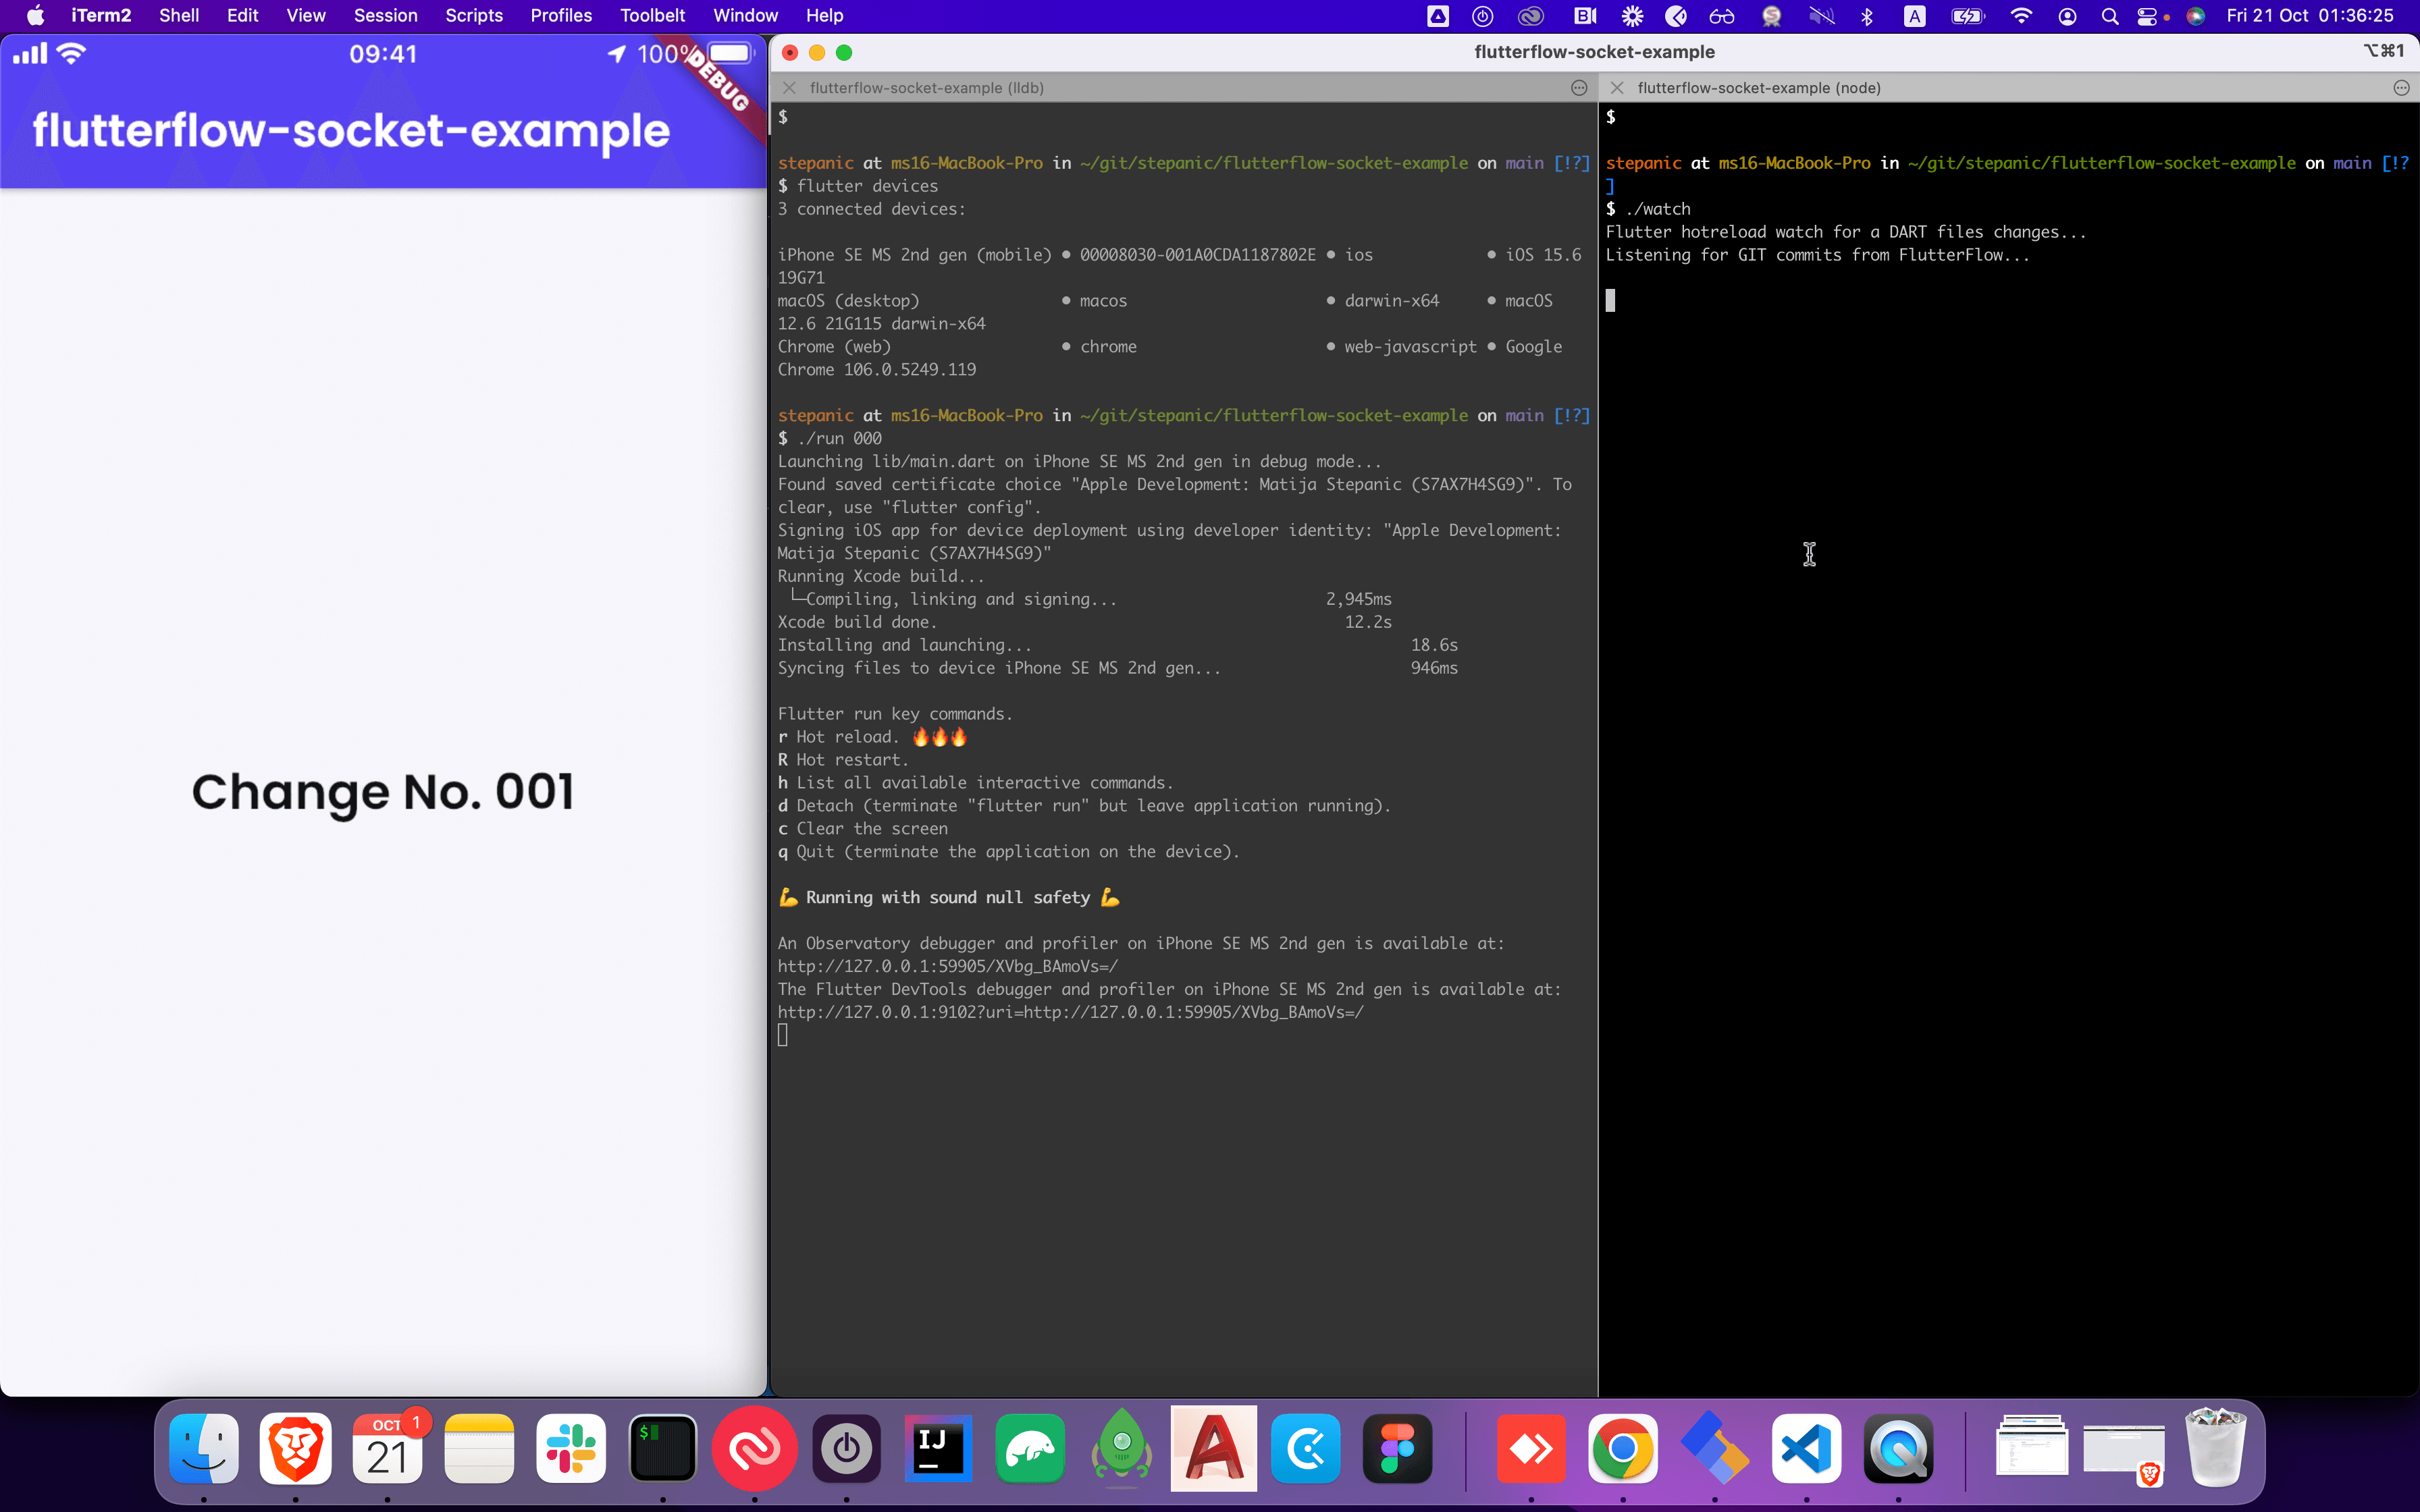Viewport: 2420px width, 1512px height.
Task: Click the Observatory debugger URL
Action: (x=947, y=966)
